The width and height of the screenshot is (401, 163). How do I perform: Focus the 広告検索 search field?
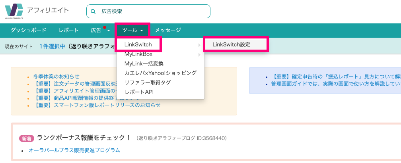148,12
